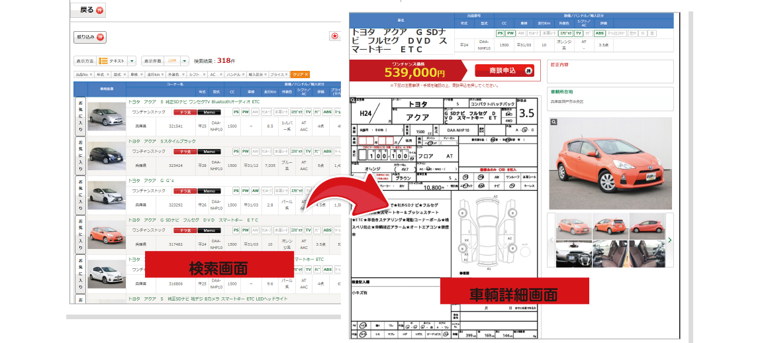770x343 pixels.
Task: Open listing トヨタ アクア S 純正SDナビ ワンセグTV
Action: pyautogui.click(x=194, y=102)
